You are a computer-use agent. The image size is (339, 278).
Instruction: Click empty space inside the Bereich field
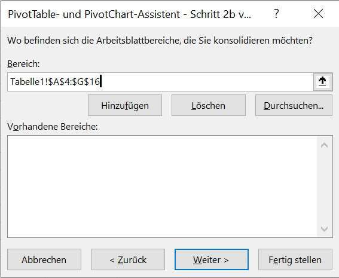(x=206, y=82)
